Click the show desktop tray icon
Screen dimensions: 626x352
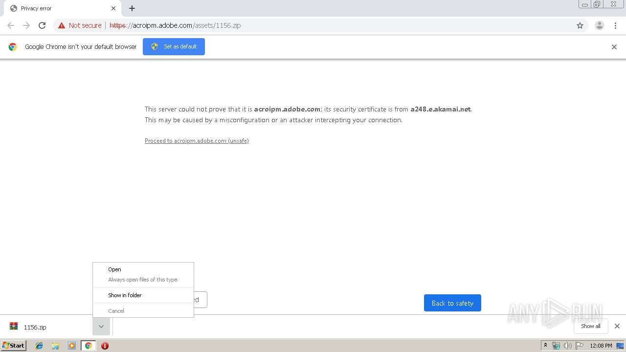tap(620, 346)
